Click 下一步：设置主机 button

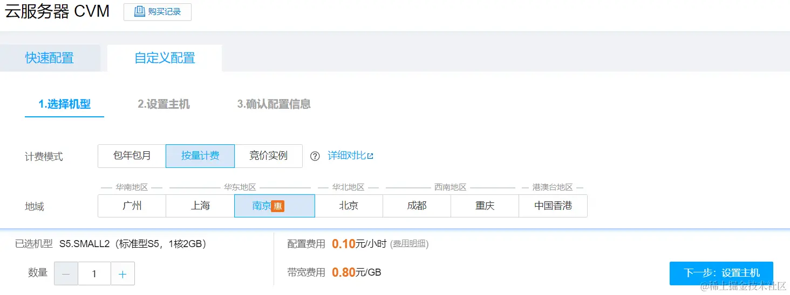click(721, 273)
